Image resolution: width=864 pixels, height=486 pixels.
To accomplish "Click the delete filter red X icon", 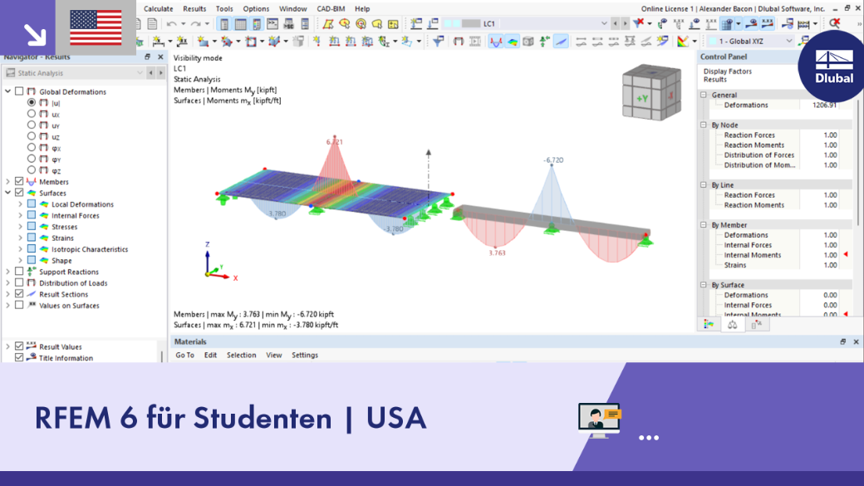I will 639,23.
